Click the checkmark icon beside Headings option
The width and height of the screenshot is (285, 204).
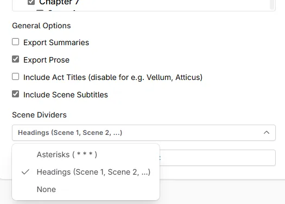tap(26, 172)
